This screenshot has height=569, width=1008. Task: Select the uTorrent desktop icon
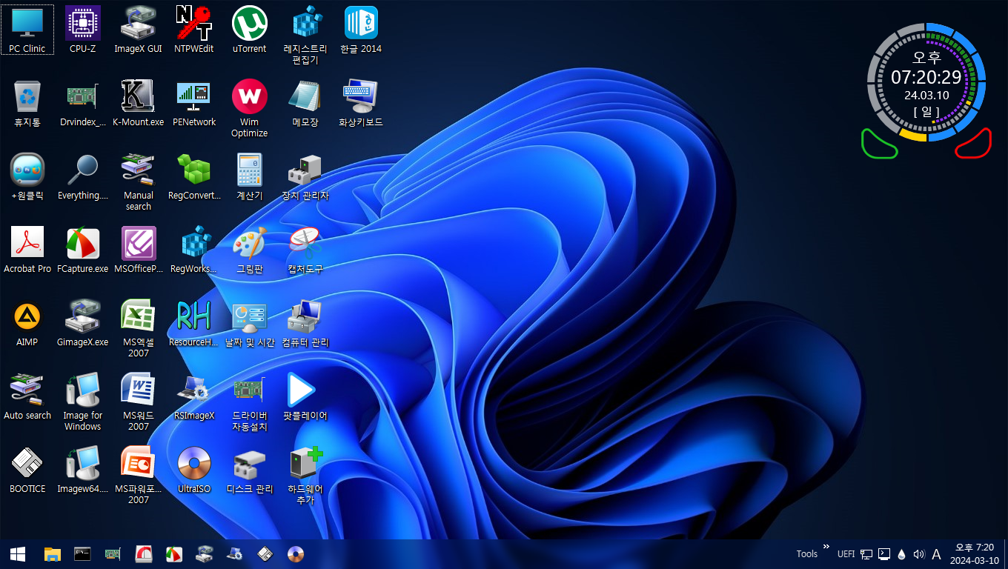250,30
